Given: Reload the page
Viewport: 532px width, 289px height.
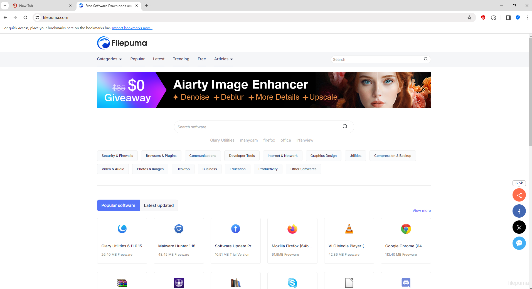Looking at the screenshot, I should [25, 17].
